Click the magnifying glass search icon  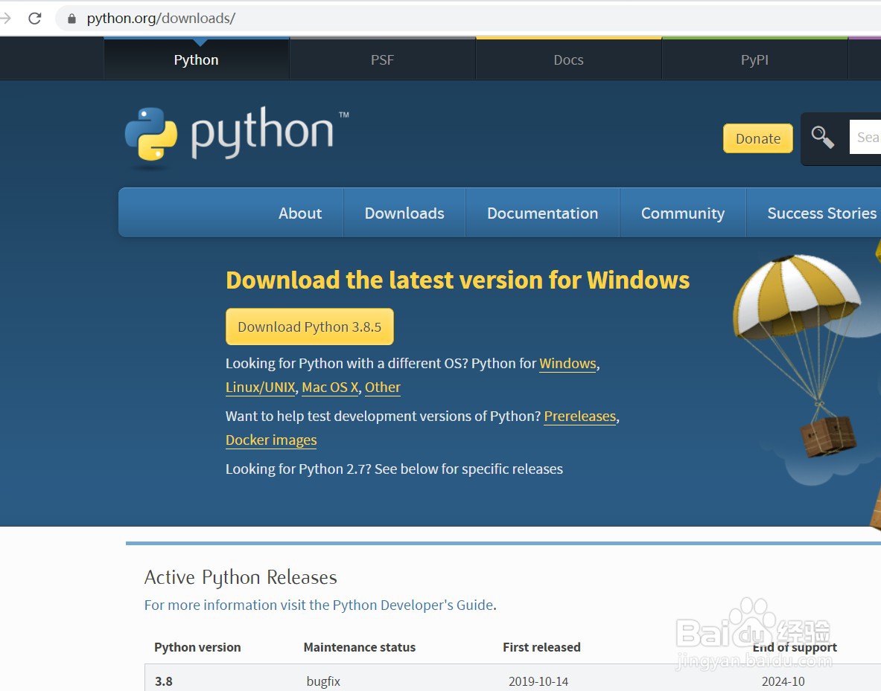click(822, 137)
